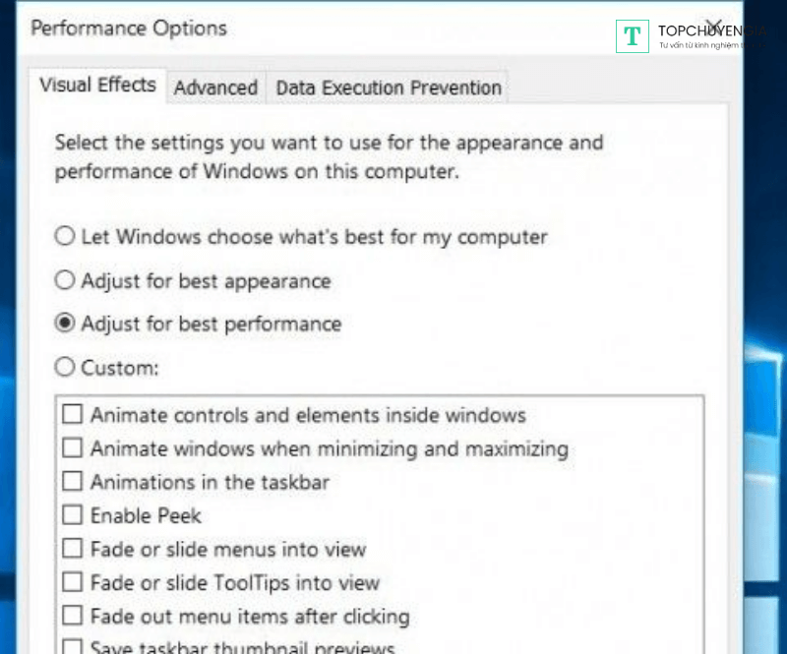Toggle Fade out menu items after clicking

point(73,617)
